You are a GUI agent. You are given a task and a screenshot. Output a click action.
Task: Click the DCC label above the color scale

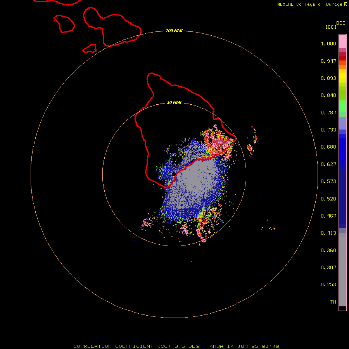click(341, 23)
